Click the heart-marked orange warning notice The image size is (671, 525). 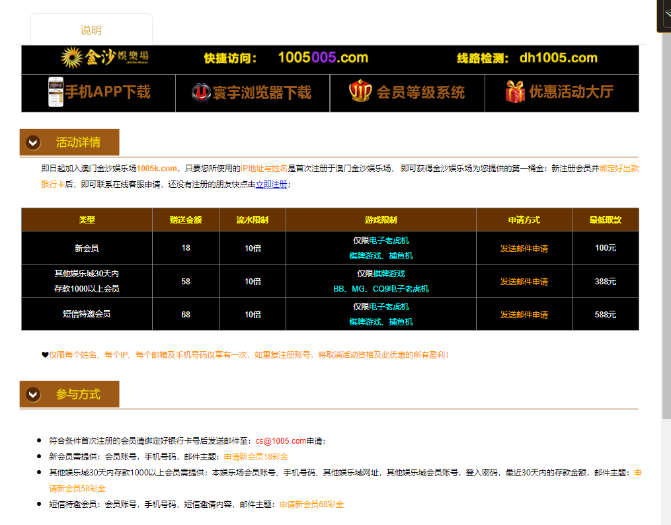[x=245, y=354]
